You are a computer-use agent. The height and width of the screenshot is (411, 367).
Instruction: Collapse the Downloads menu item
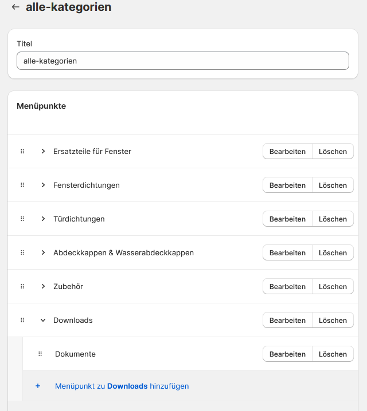click(43, 321)
